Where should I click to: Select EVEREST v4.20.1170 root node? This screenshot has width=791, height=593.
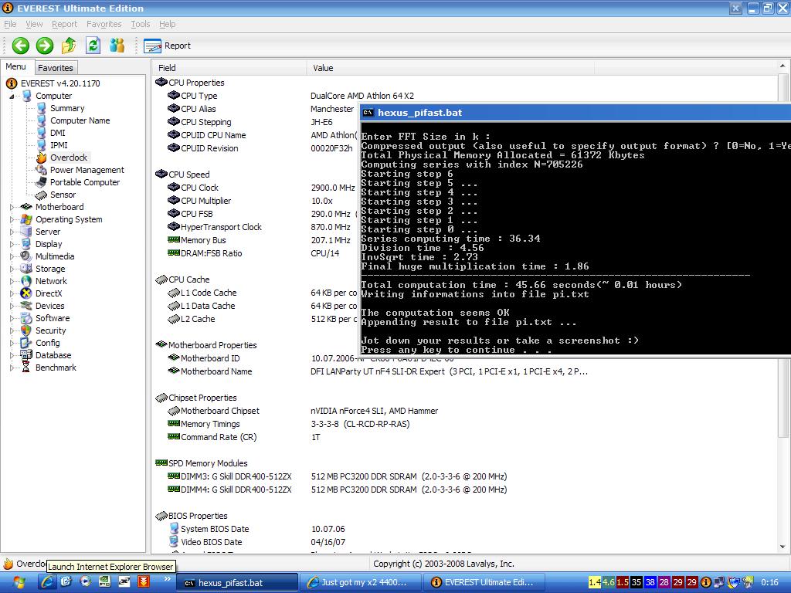[60, 83]
